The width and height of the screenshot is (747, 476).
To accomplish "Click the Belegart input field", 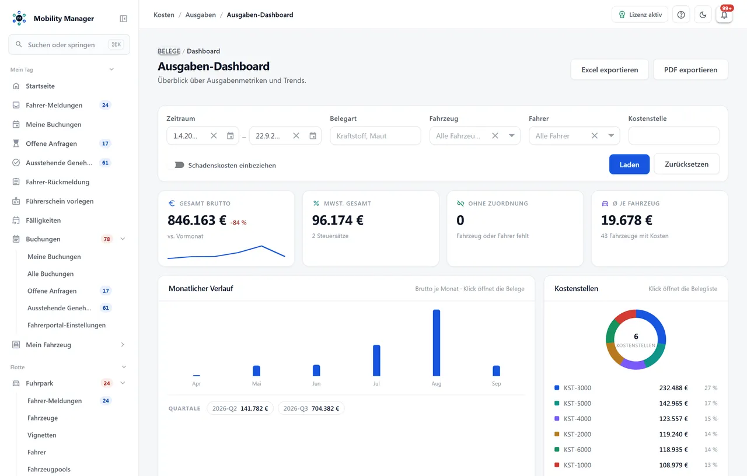I will [x=375, y=136].
